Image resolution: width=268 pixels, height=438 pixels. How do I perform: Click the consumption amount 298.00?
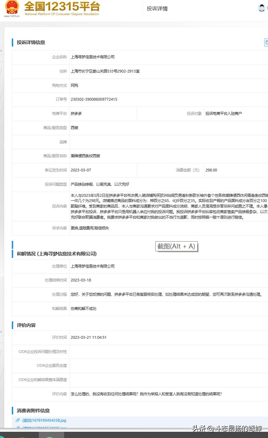point(211,170)
